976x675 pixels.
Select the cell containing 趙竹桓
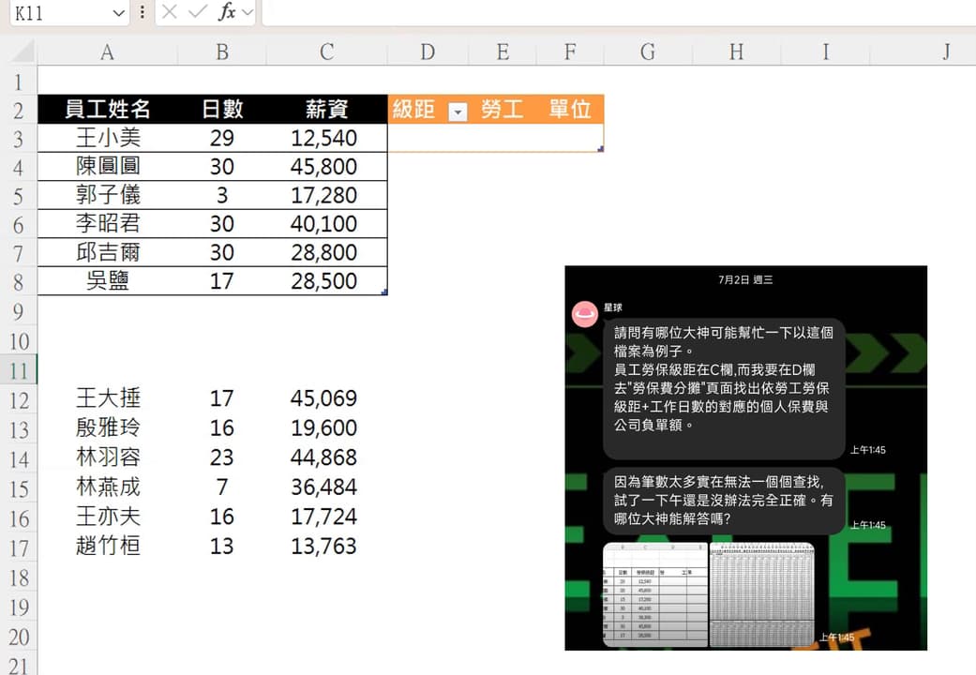click(x=106, y=547)
